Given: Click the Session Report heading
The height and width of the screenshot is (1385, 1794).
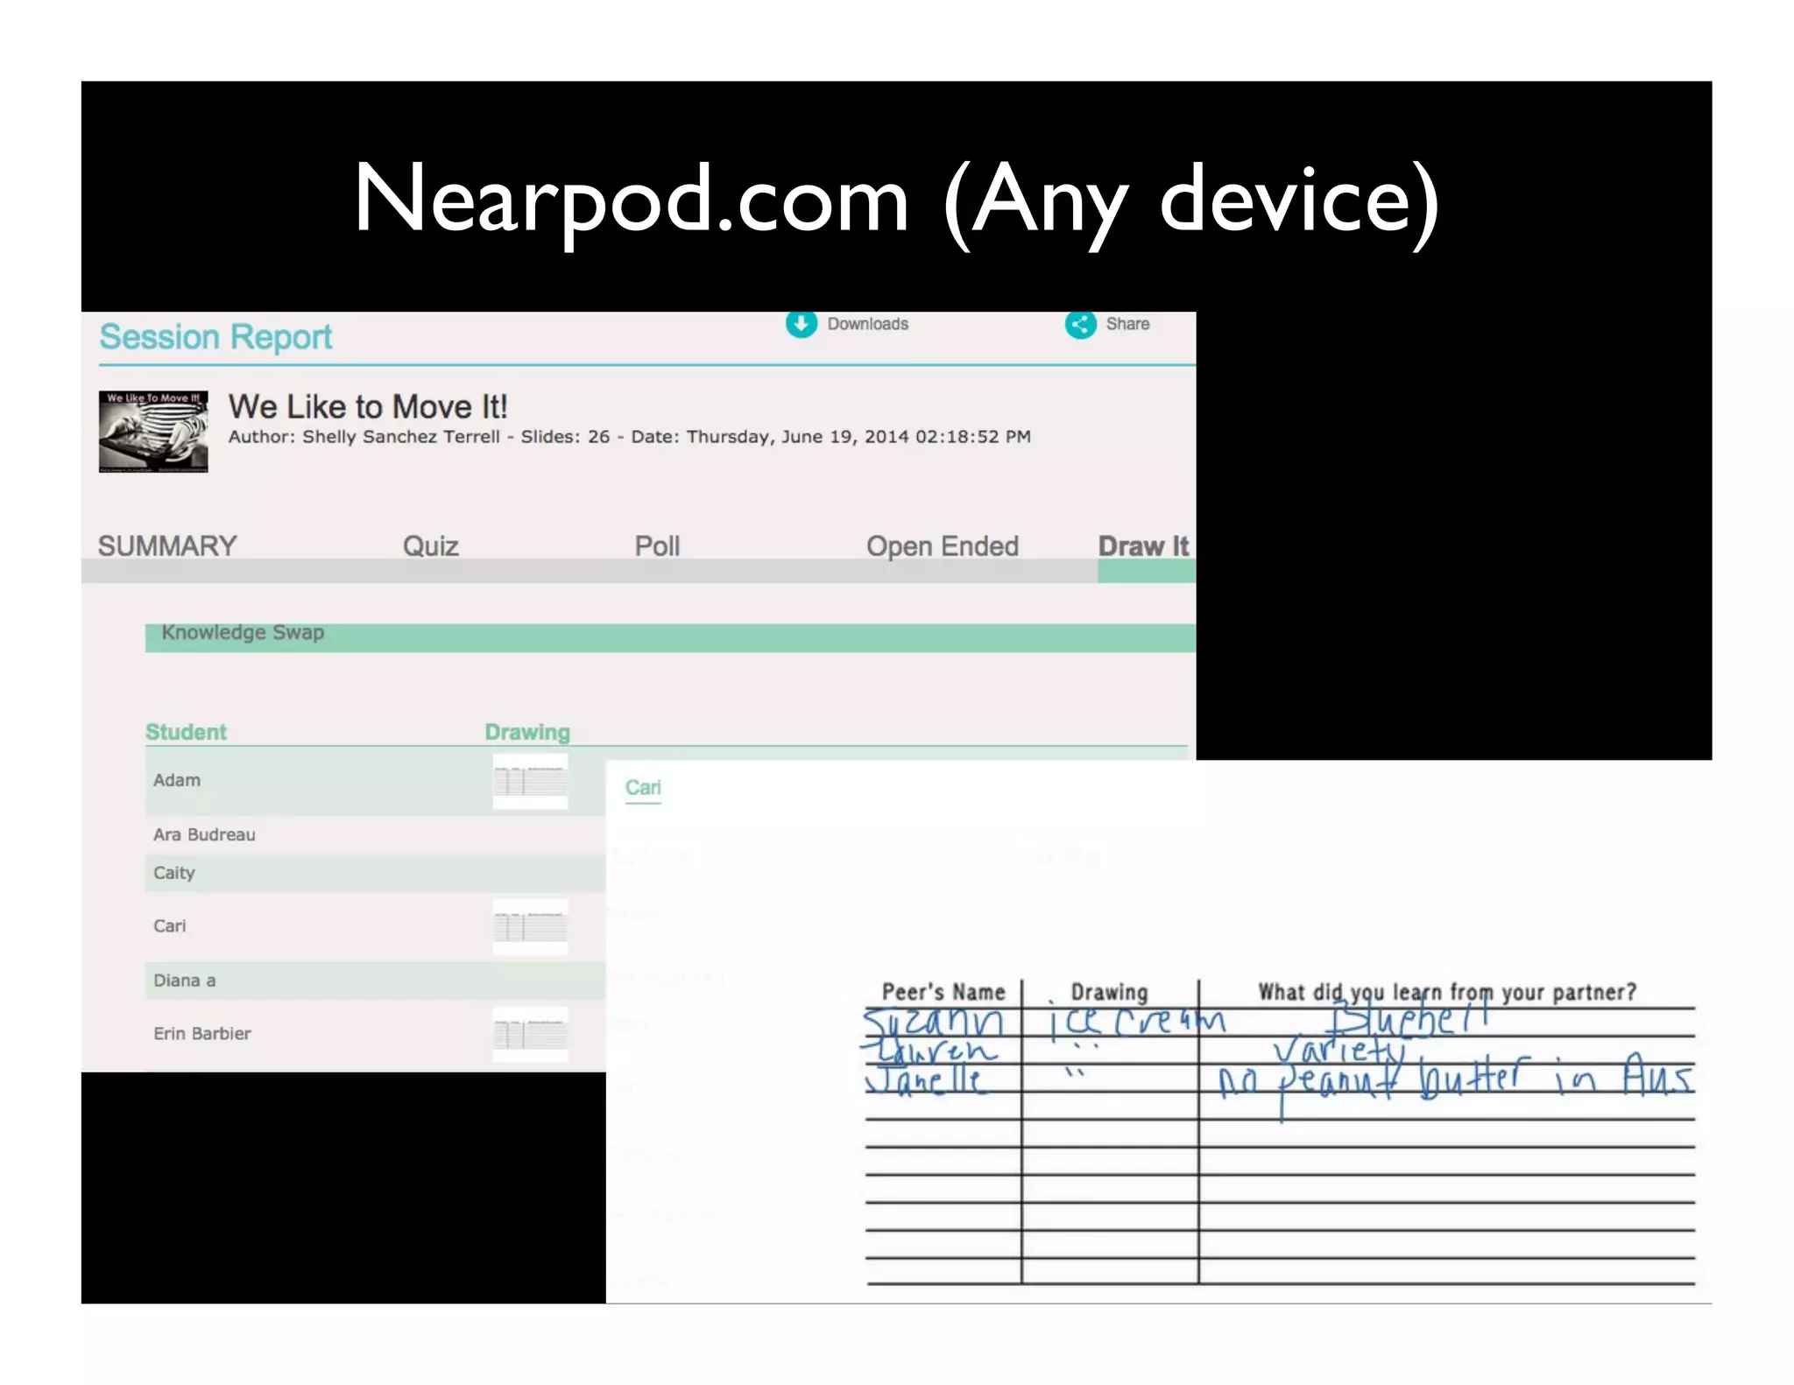Looking at the screenshot, I should coord(215,337).
